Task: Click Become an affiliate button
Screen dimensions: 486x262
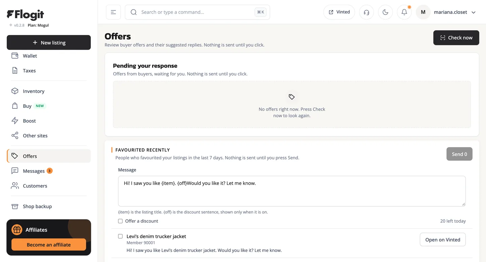Action: pyautogui.click(x=49, y=245)
